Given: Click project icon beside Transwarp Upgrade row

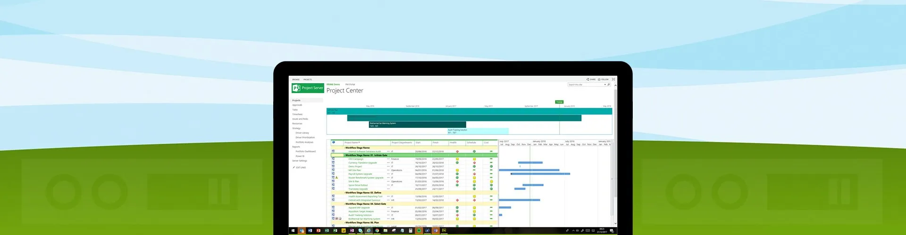Looking at the screenshot, I should [333, 189].
